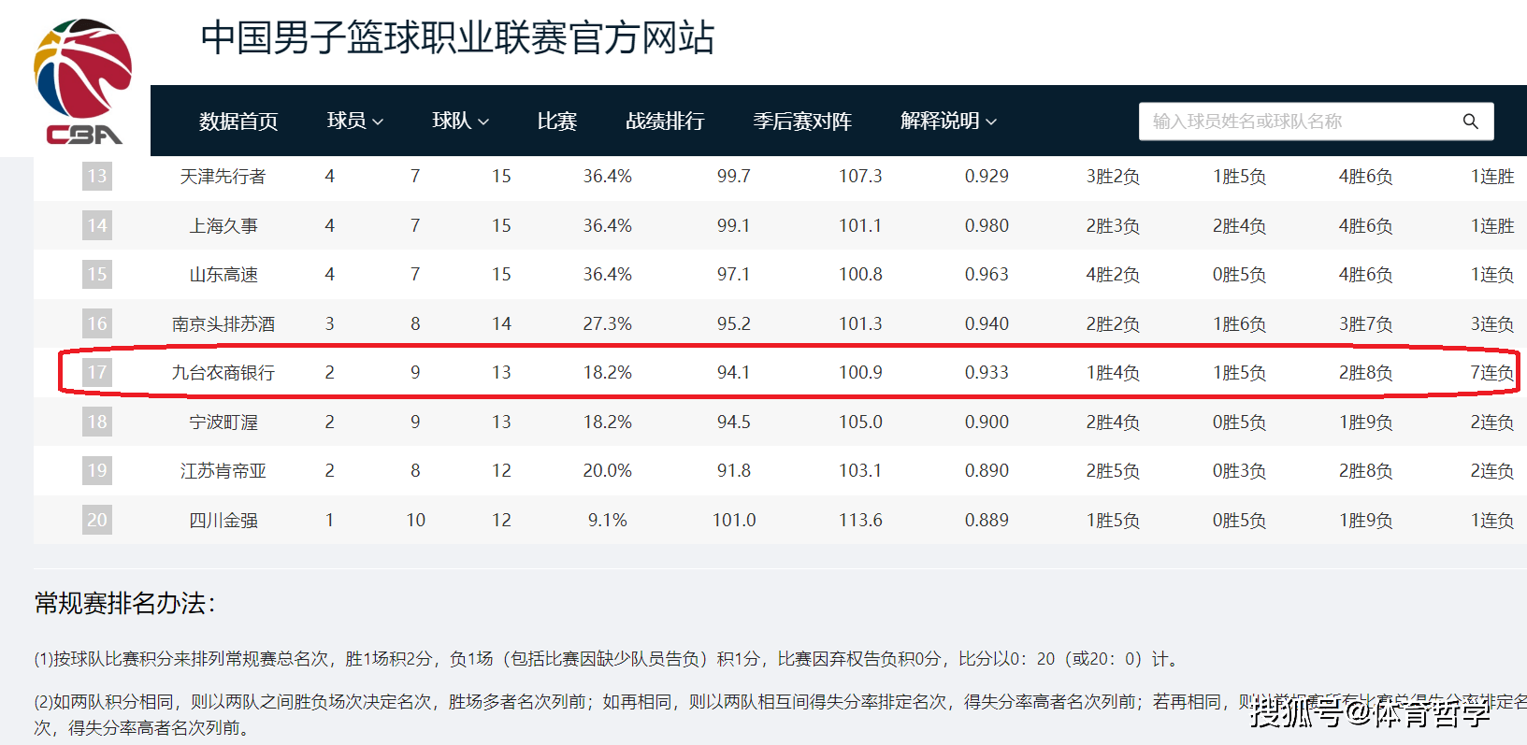
Task: Click the 3胜2负 record cell
Action: [1113, 177]
